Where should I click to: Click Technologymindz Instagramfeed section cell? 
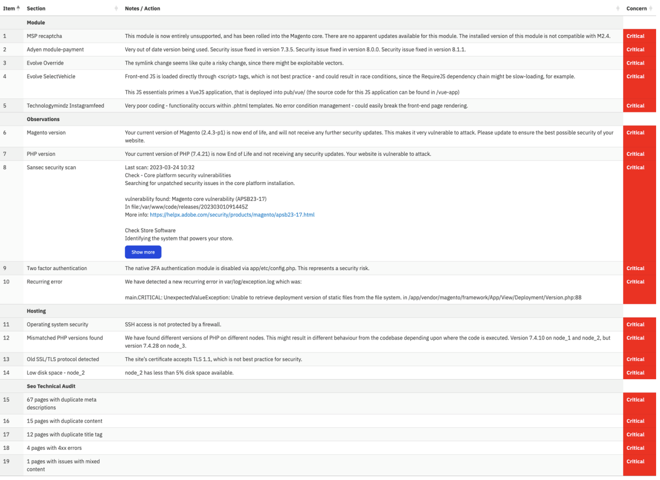(65, 106)
